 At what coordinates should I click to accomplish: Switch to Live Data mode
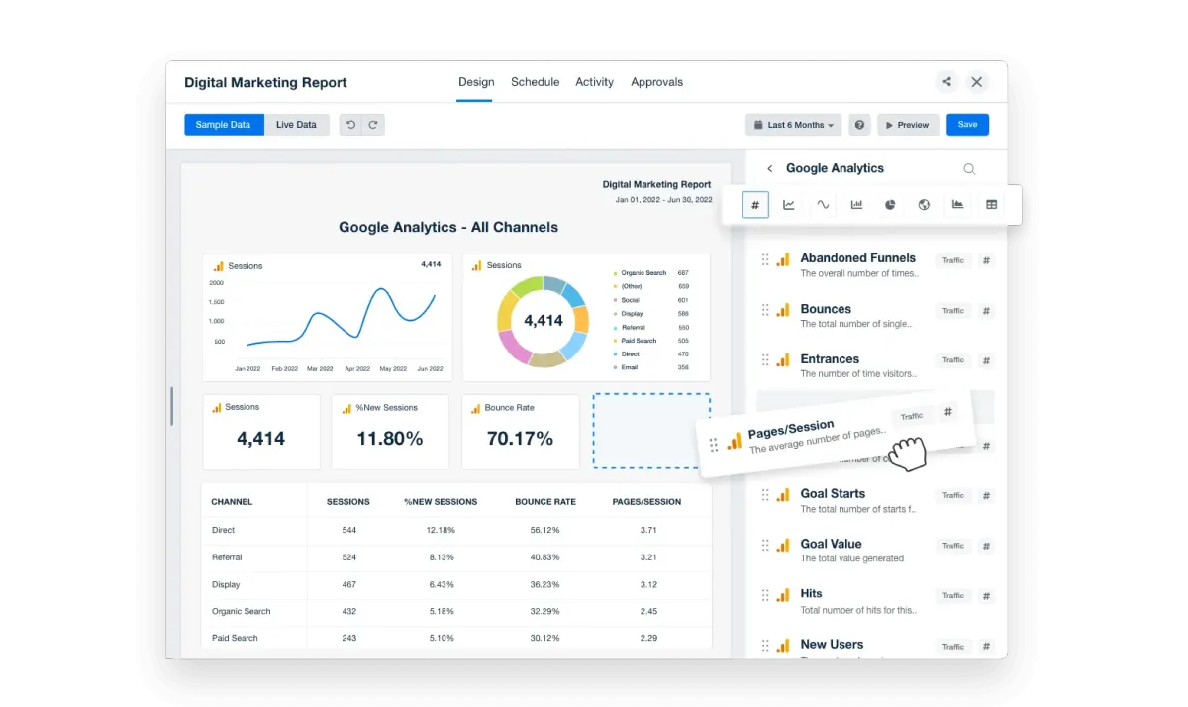click(x=297, y=125)
